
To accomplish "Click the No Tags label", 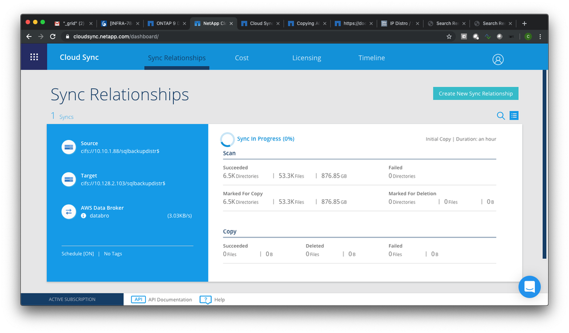I will pyautogui.click(x=113, y=253).
